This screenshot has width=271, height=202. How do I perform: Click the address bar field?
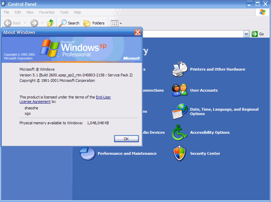[193, 34]
